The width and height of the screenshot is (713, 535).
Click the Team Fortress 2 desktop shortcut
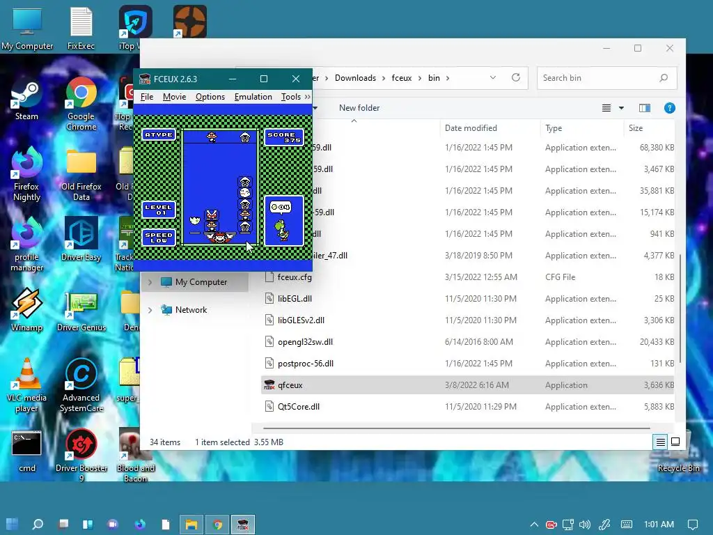189,22
